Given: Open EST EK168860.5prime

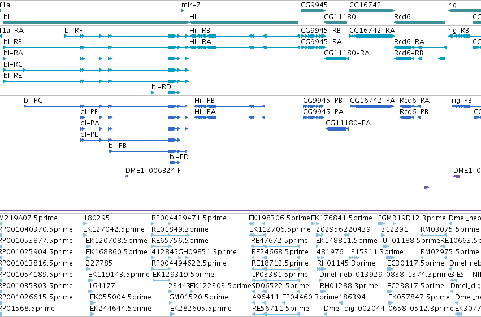Looking at the screenshot, I should 88,258.
